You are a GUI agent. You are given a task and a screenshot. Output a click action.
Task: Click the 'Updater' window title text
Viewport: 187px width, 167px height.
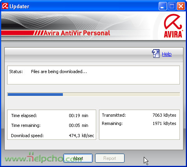click(19, 6)
